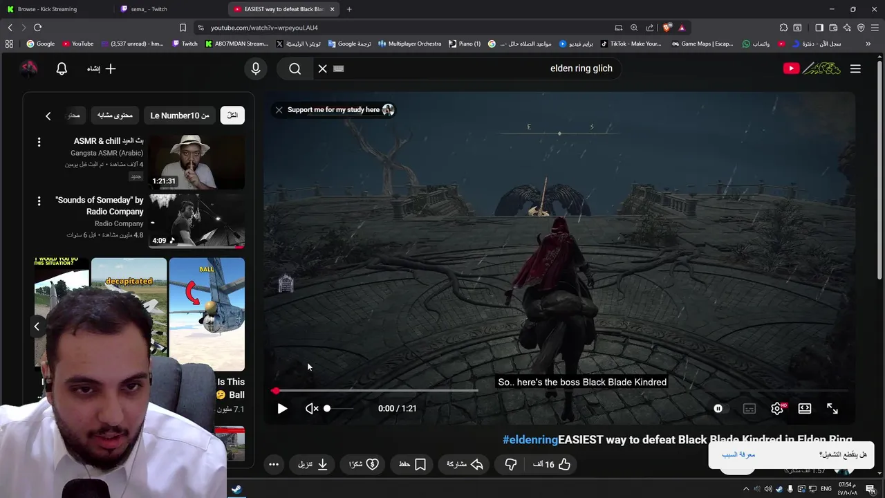Select the 'محتوى مشابه' chip
The height and width of the screenshot is (498, 885).
coord(115,116)
